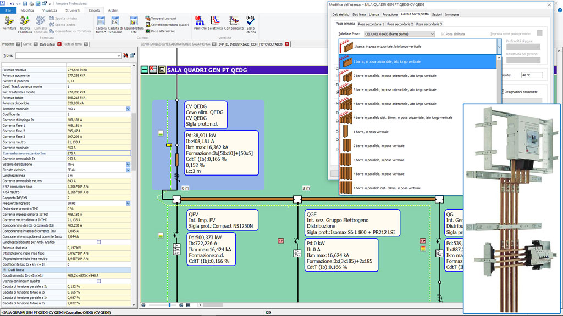Click the printer icon in the title bar
Screen dimensions: 563x316
pos(31,4)
